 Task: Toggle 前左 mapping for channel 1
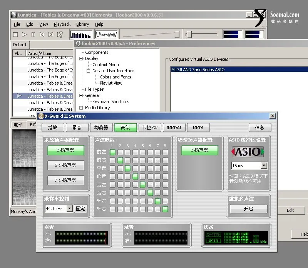[x=112, y=152]
